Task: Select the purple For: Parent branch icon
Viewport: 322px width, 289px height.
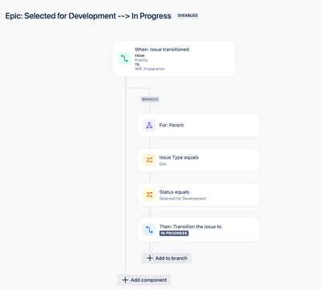Action: [149, 125]
